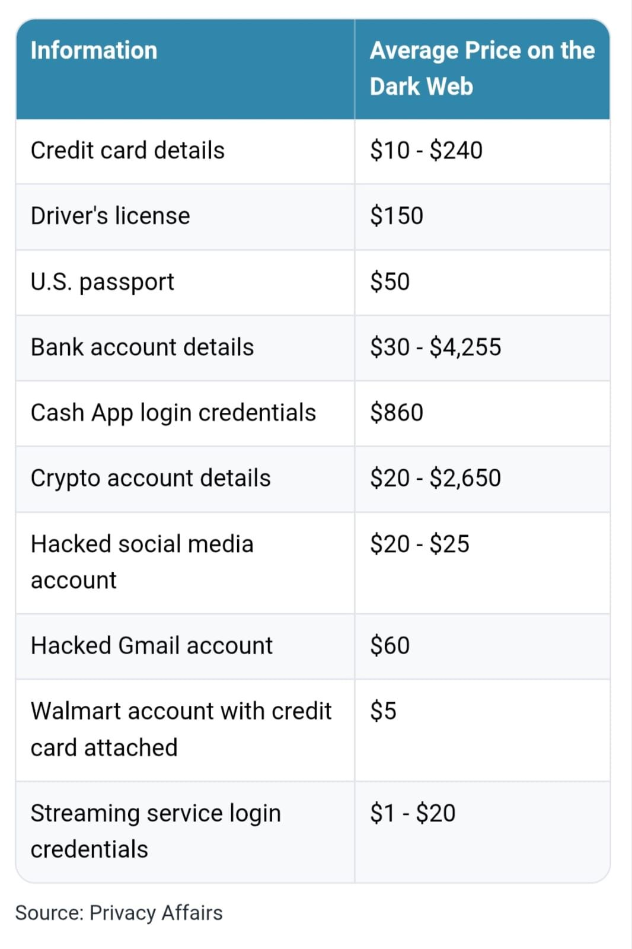The width and height of the screenshot is (632, 949).
Task: Click the Average Price on the Dark Web header
Action: point(481,68)
